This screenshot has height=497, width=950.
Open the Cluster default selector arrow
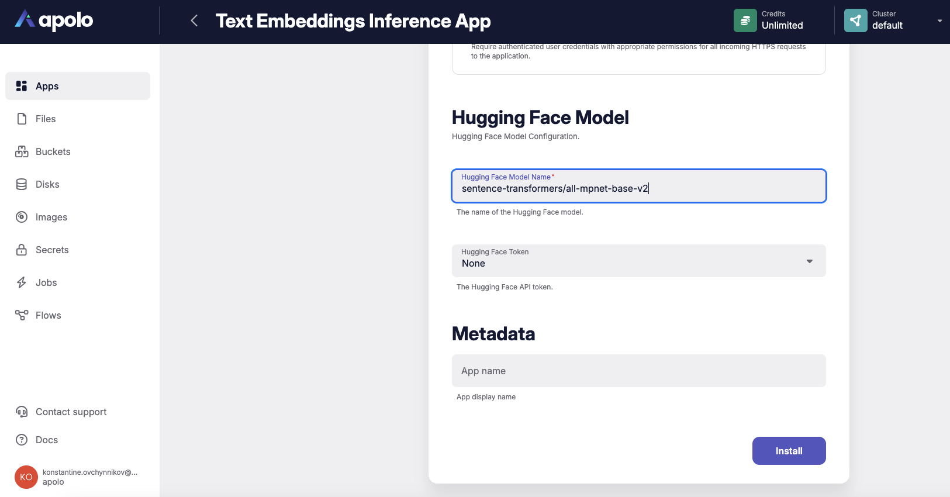coord(939,21)
